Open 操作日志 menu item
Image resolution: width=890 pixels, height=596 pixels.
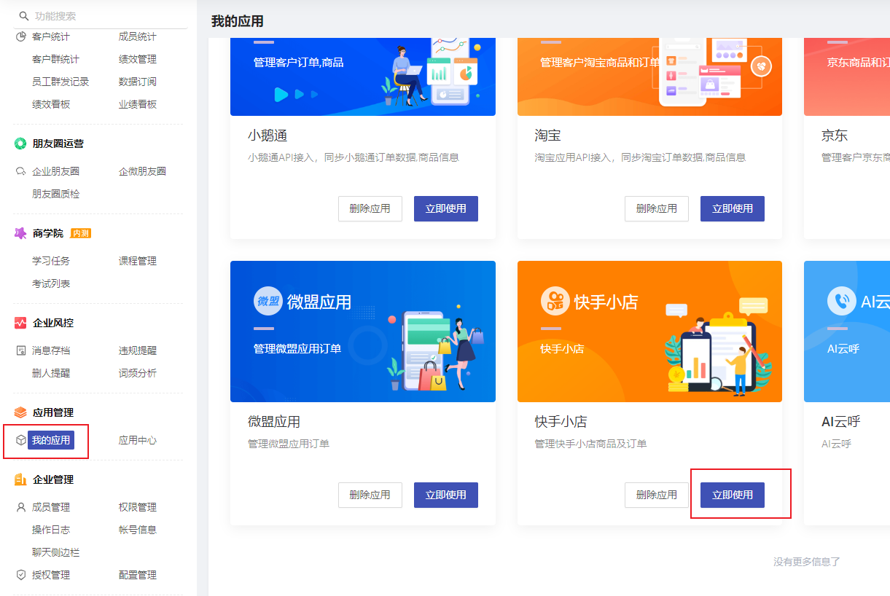point(51,530)
